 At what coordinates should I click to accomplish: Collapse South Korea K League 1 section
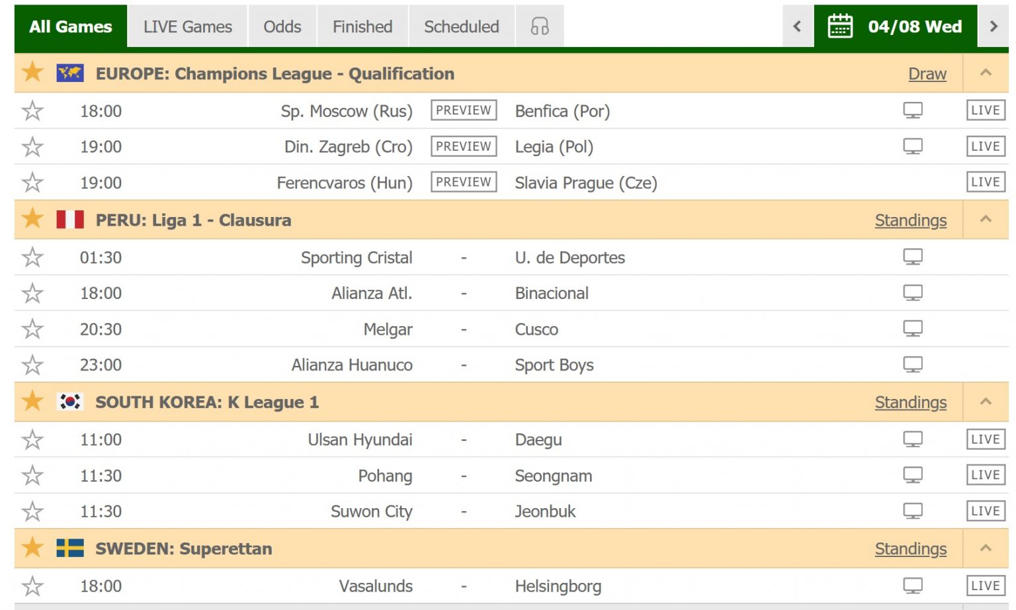point(986,402)
